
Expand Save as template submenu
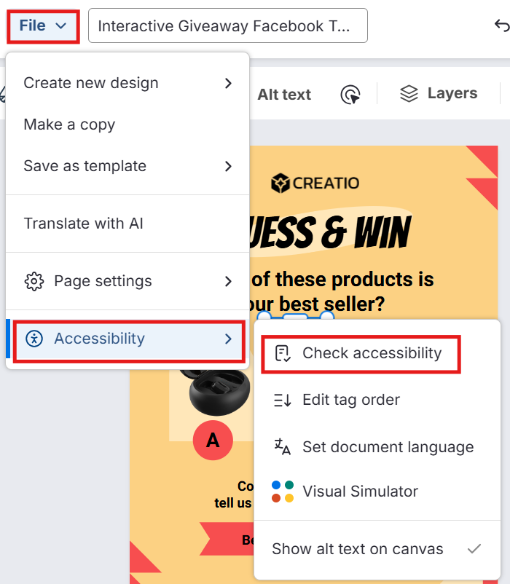[x=227, y=166]
